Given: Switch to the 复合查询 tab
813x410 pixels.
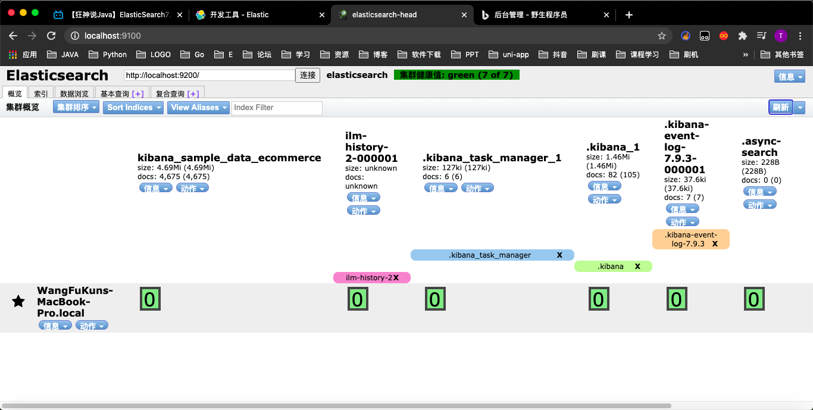Looking at the screenshot, I should click(177, 93).
